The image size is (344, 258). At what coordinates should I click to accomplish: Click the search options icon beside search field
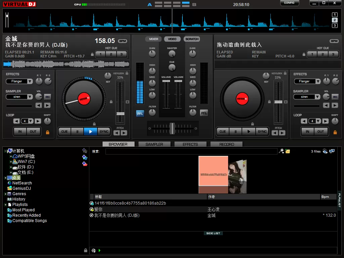(281, 152)
